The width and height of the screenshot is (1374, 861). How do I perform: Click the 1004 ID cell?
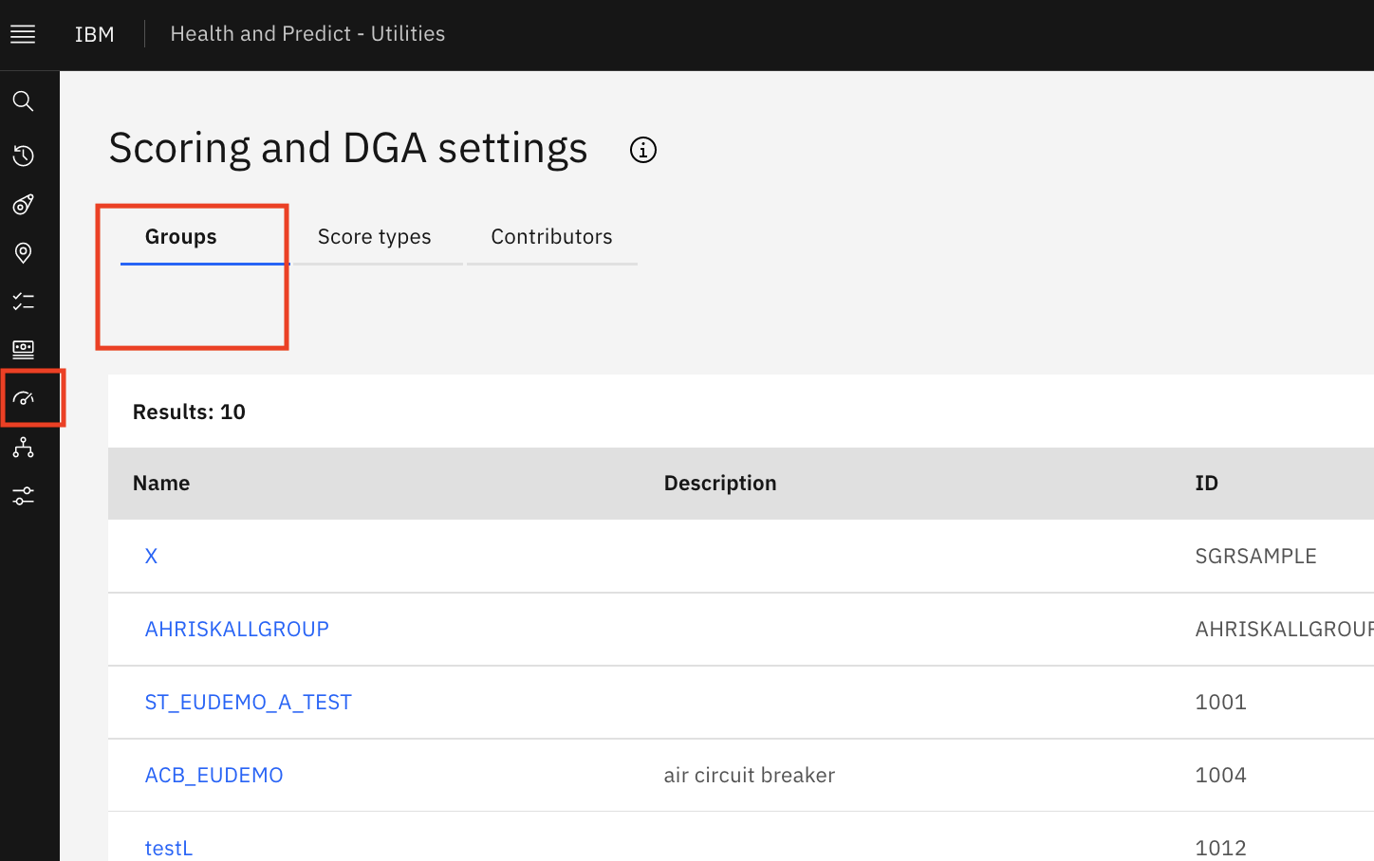1221,776
